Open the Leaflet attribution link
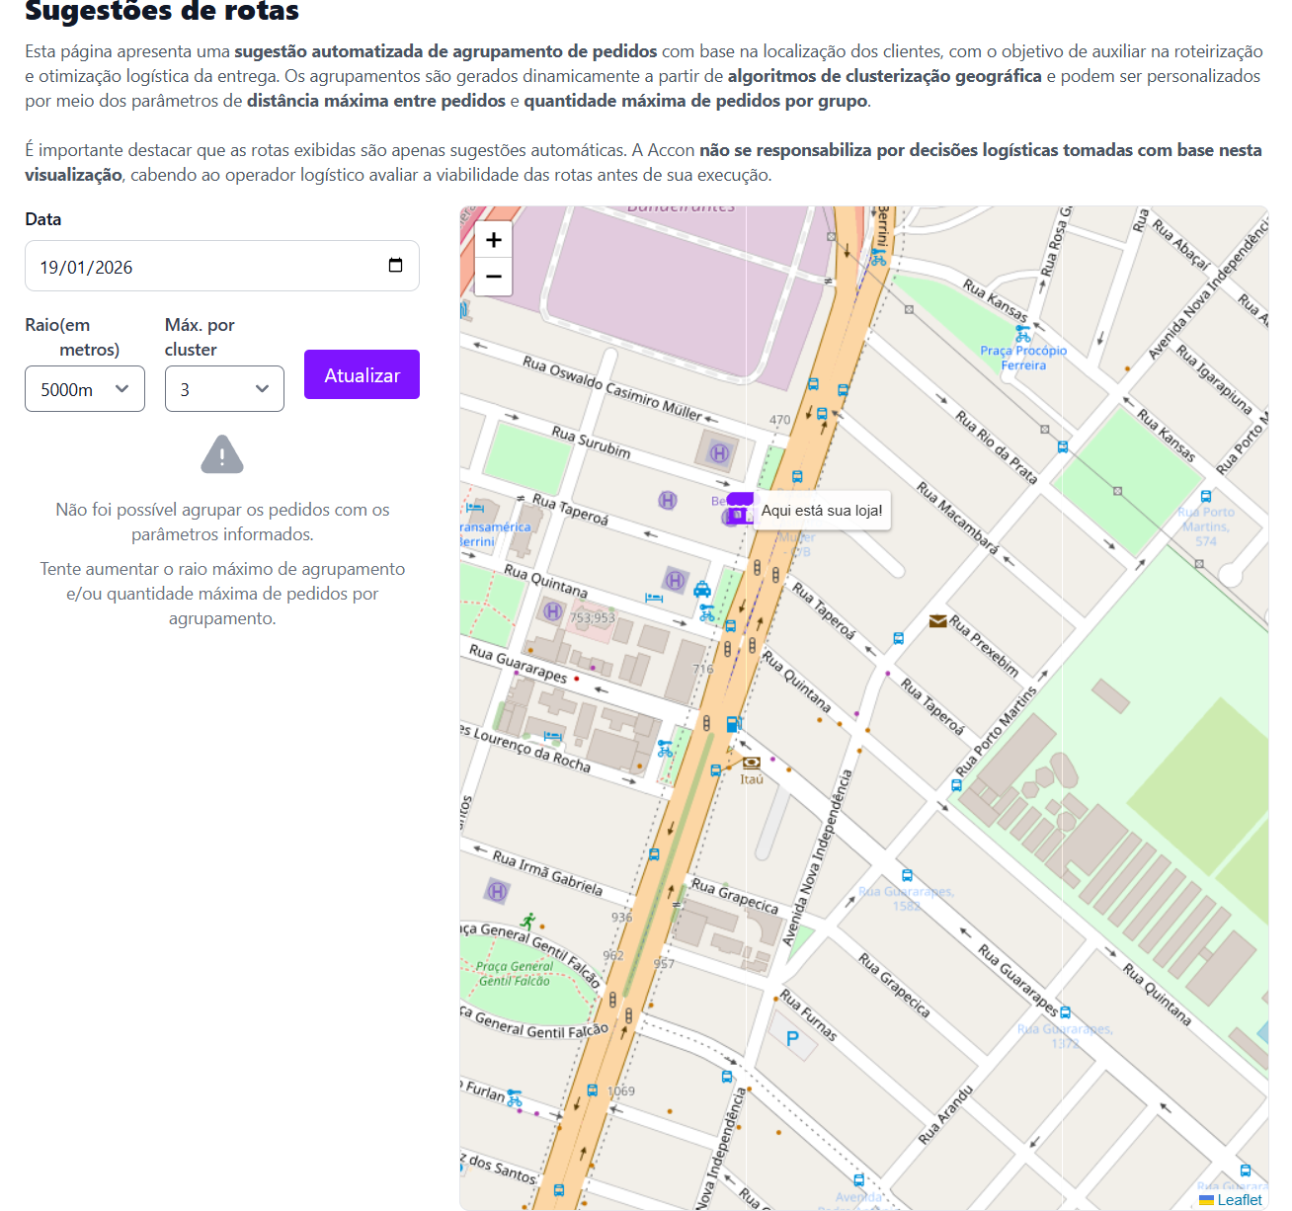The height and width of the screenshot is (1211, 1292). 1239,1199
